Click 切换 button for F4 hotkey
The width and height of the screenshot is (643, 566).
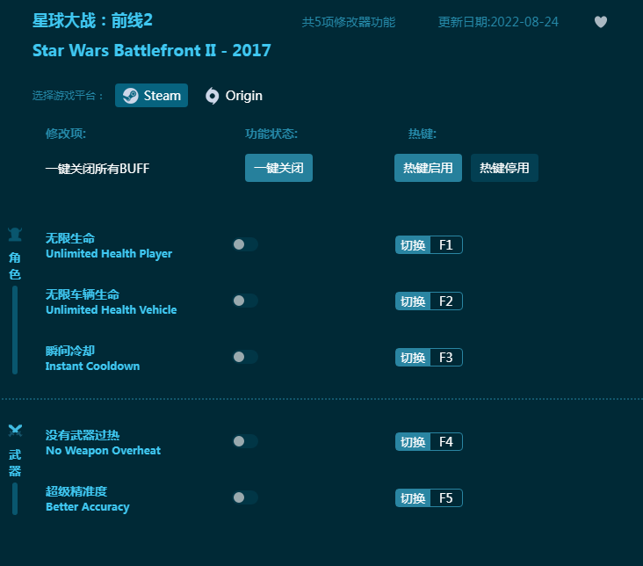(x=413, y=442)
